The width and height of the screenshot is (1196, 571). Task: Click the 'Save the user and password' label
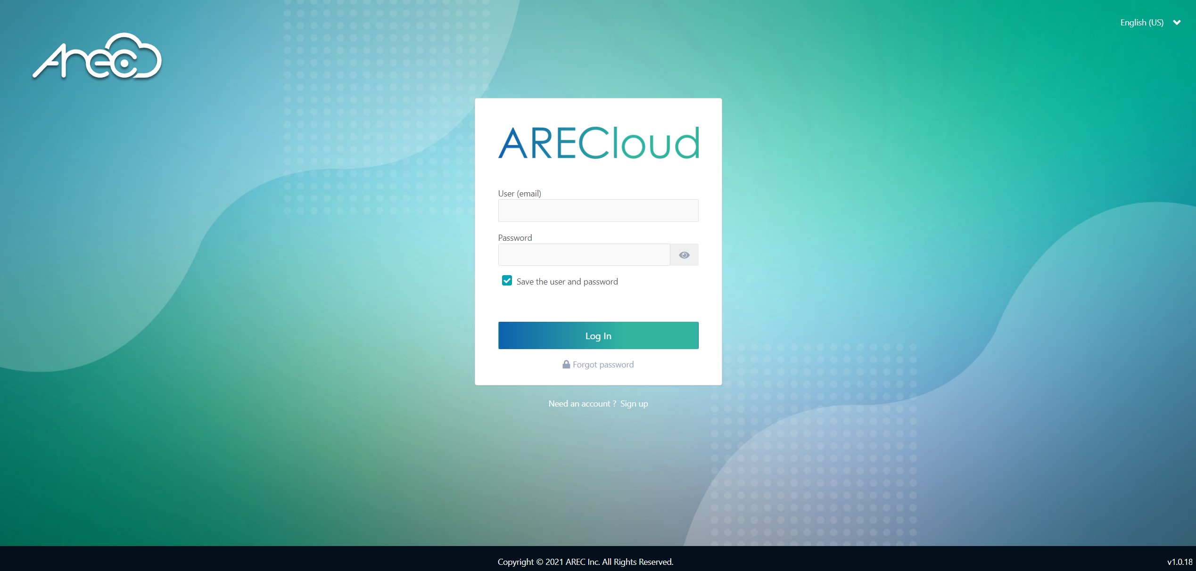point(567,282)
